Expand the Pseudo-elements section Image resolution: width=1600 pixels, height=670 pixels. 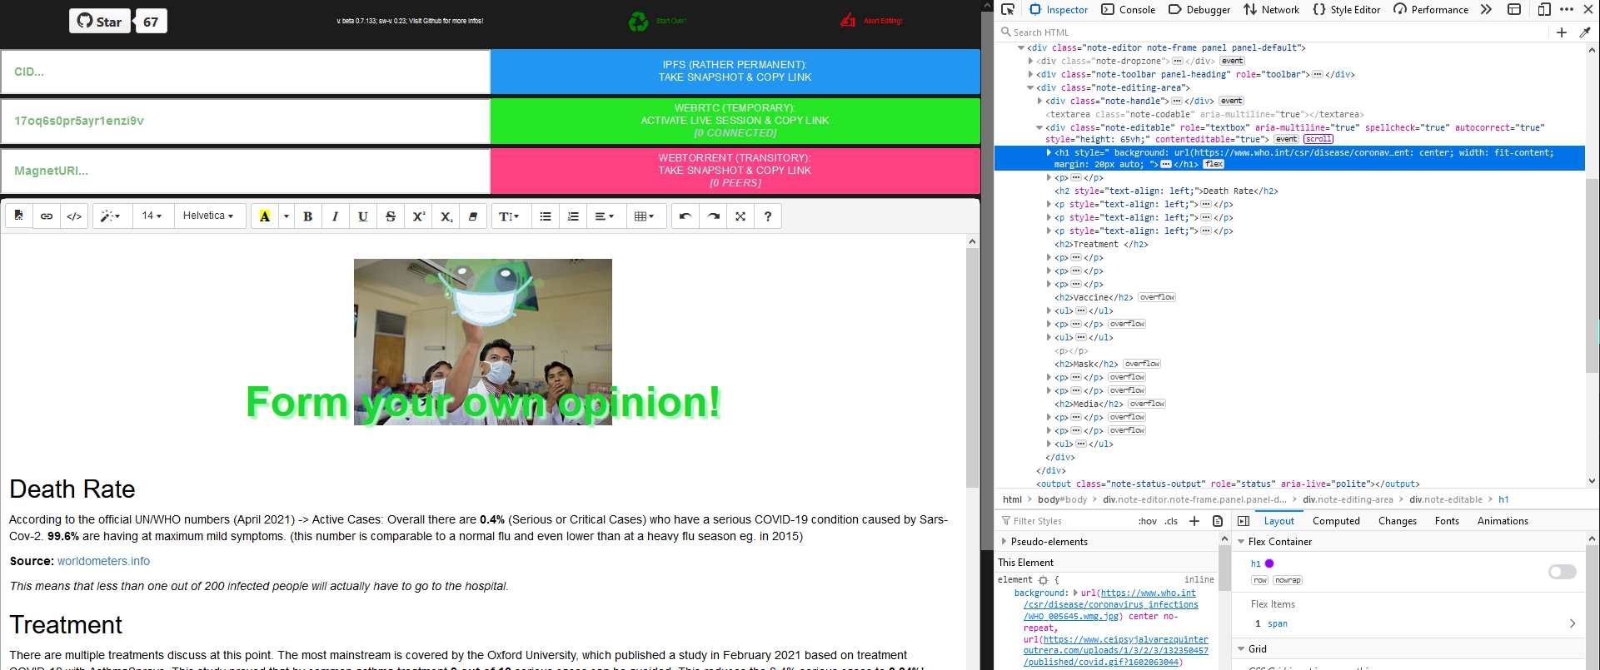(x=1004, y=542)
